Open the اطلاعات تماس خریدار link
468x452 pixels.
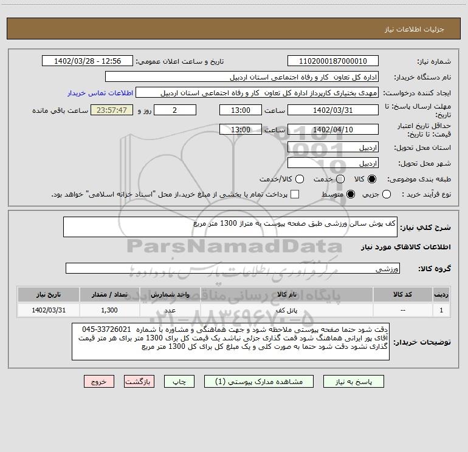tap(100, 93)
